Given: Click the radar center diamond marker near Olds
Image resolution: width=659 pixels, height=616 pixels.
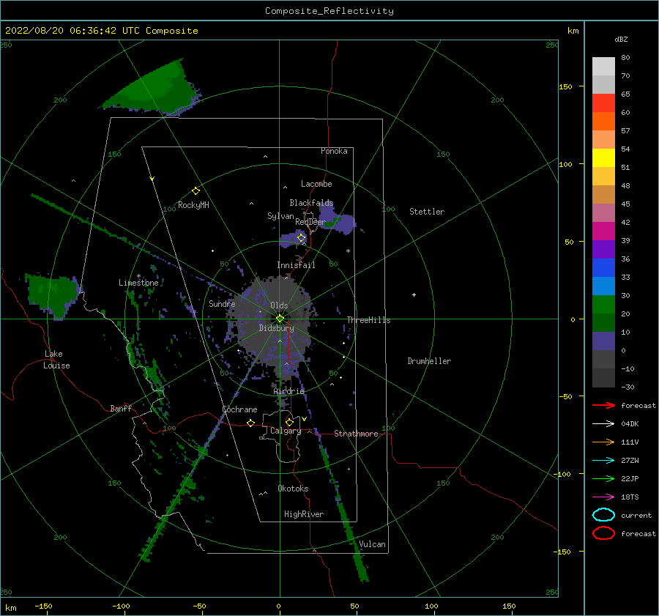Looking at the screenshot, I should click(x=280, y=319).
